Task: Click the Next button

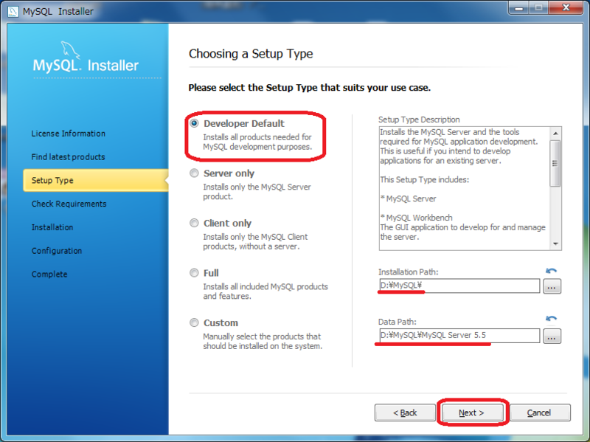Action: 473,412
